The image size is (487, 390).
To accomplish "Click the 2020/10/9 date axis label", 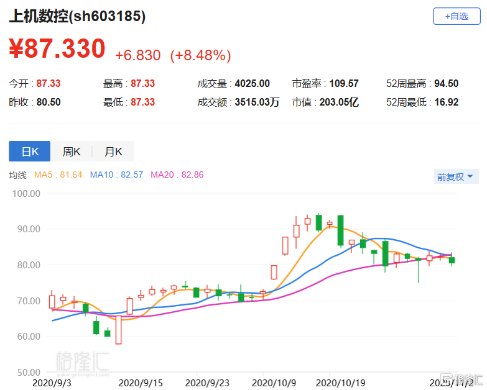I will click(x=274, y=383).
